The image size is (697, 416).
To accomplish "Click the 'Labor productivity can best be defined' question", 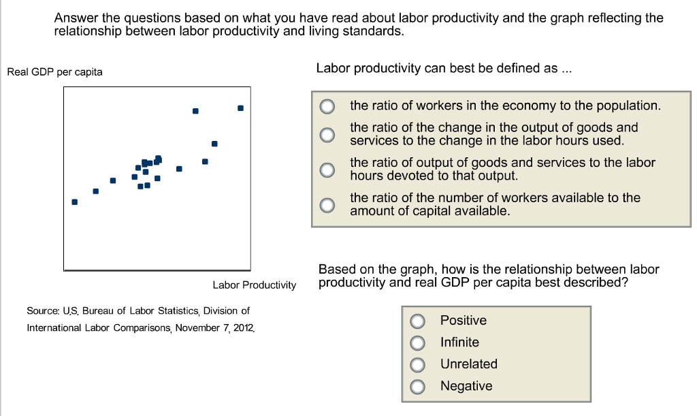I will point(437,69).
